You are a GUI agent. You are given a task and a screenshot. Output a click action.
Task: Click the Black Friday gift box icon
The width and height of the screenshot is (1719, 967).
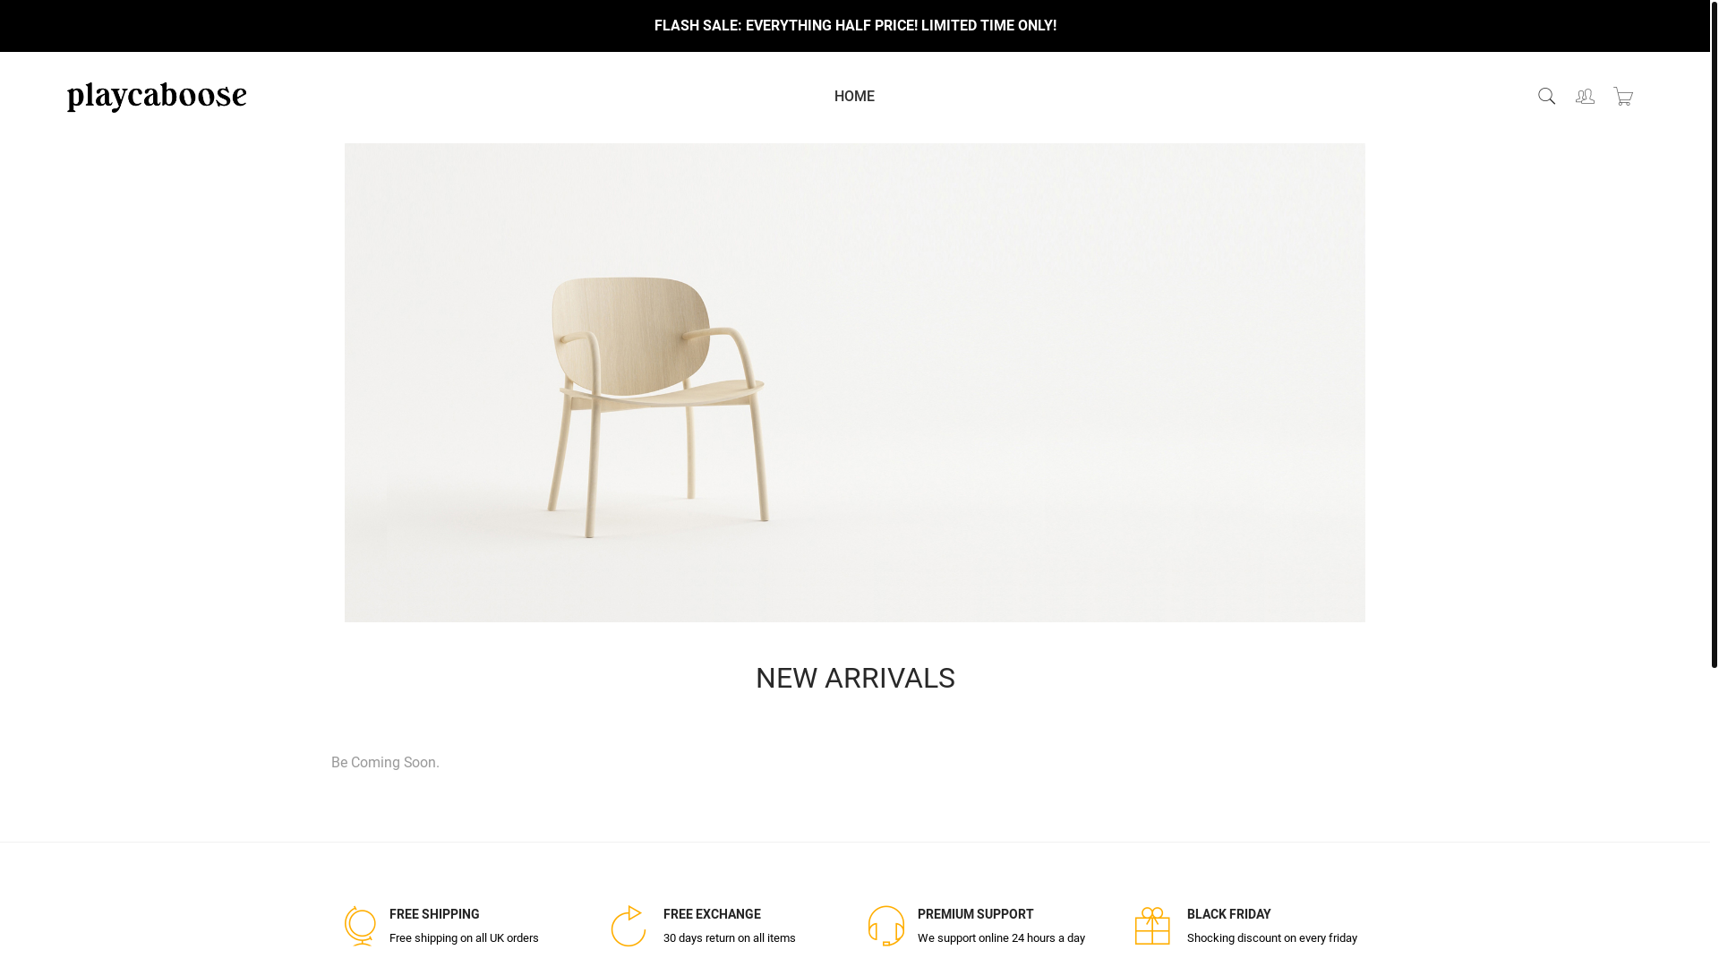click(x=1152, y=926)
